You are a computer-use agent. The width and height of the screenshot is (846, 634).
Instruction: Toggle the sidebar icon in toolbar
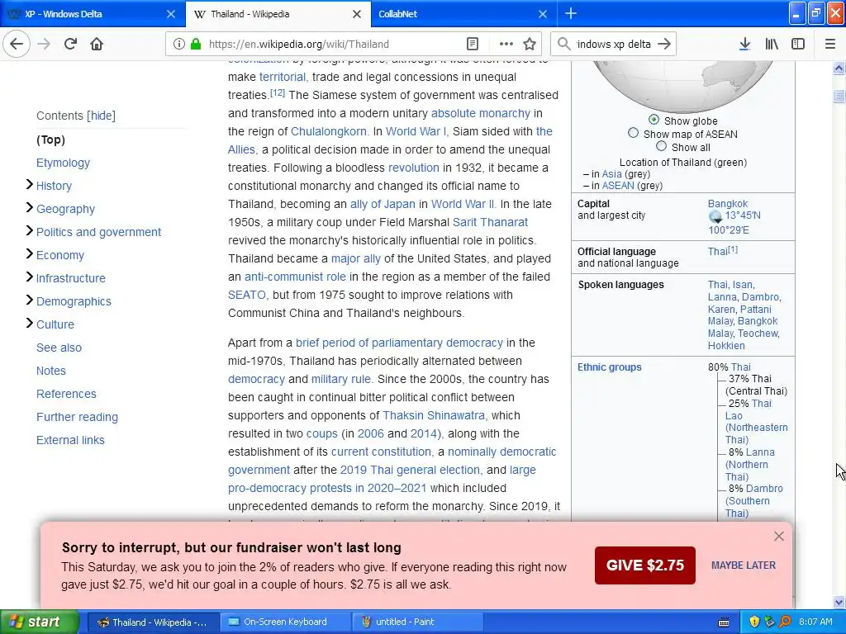pos(798,45)
